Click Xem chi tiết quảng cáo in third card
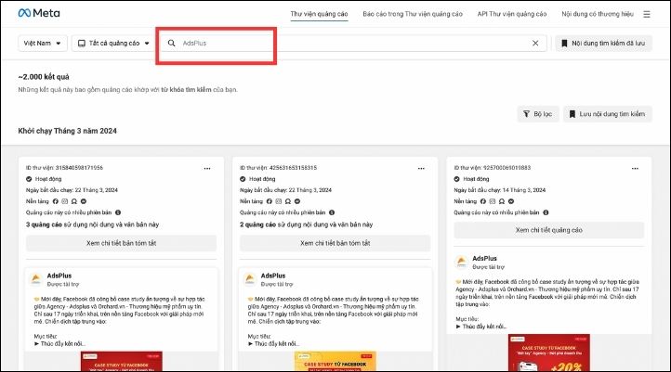 tap(549, 230)
